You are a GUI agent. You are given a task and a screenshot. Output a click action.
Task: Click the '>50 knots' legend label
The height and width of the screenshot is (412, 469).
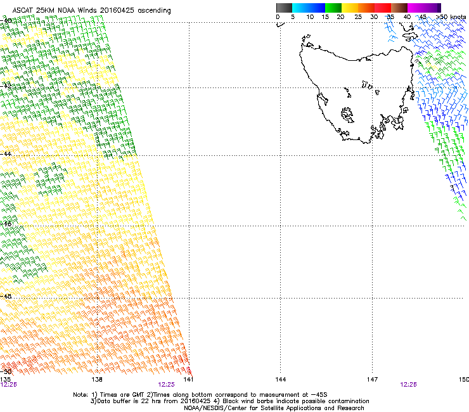(451, 17)
